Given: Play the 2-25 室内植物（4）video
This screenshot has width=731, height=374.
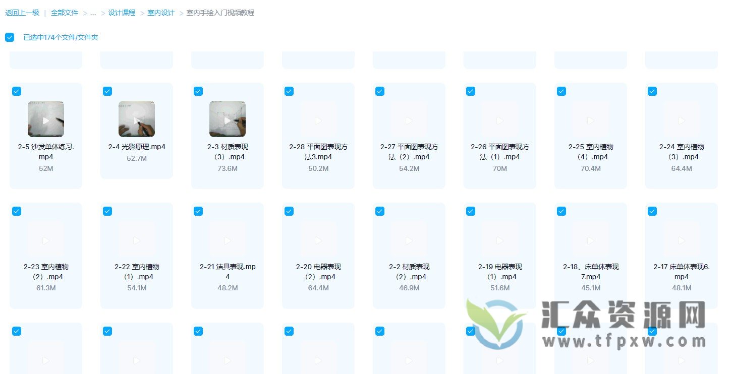Looking at the screenshot, I should tap(590, 120).
